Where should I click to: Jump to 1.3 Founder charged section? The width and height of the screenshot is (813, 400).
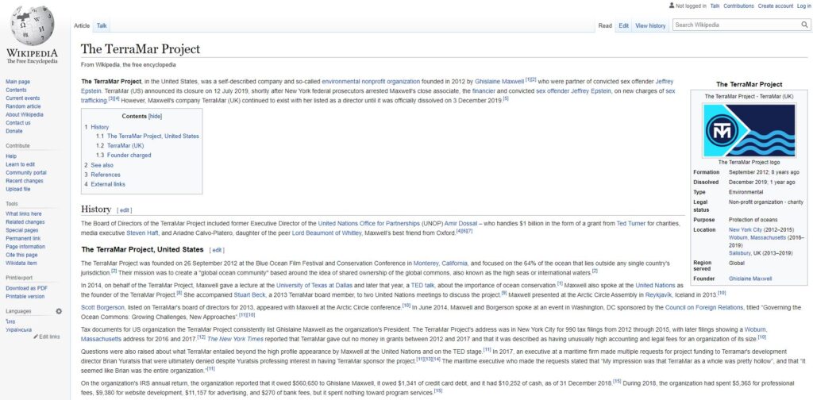[x=123, y=155]
